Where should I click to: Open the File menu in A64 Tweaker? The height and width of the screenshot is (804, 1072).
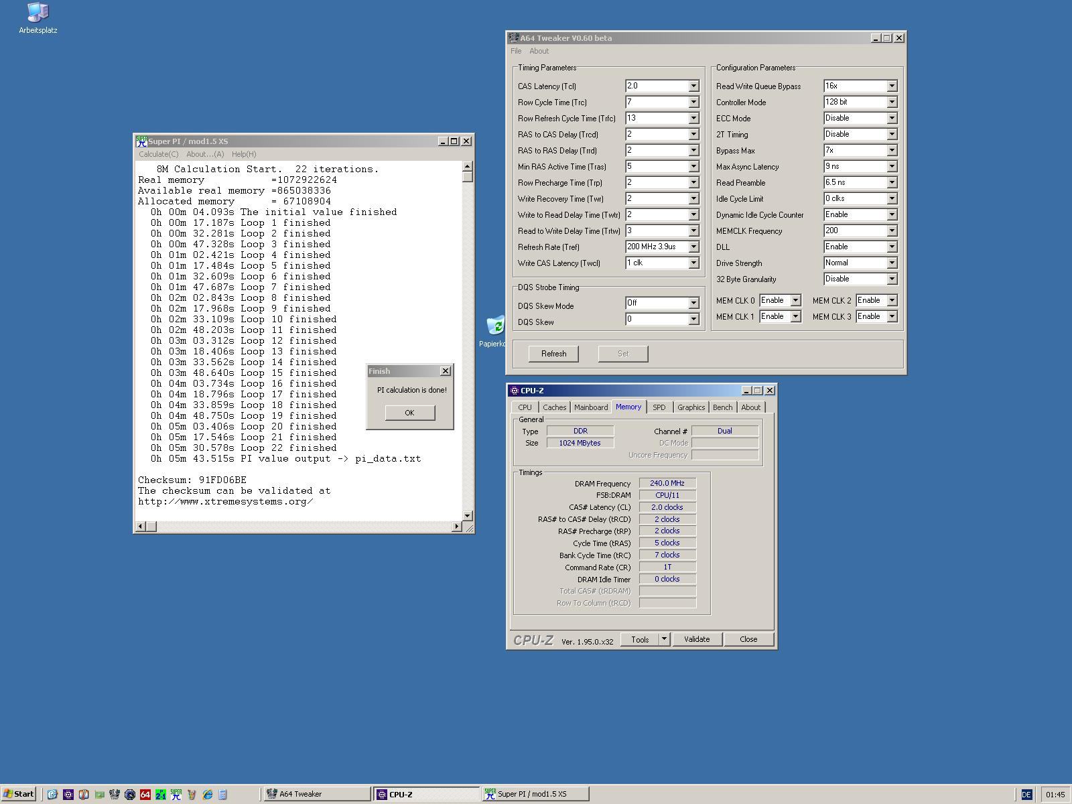pyautogui.click(x=516, y=51)
